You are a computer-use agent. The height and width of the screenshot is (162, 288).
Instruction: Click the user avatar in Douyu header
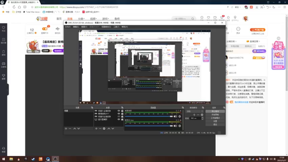click(x=246, y=19)
